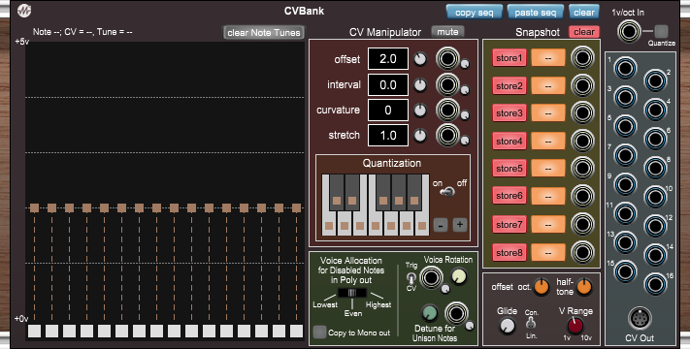Click the snapshot jack beside store4
The height and width of the screenshot is (349, 690).
pos(582,142)
